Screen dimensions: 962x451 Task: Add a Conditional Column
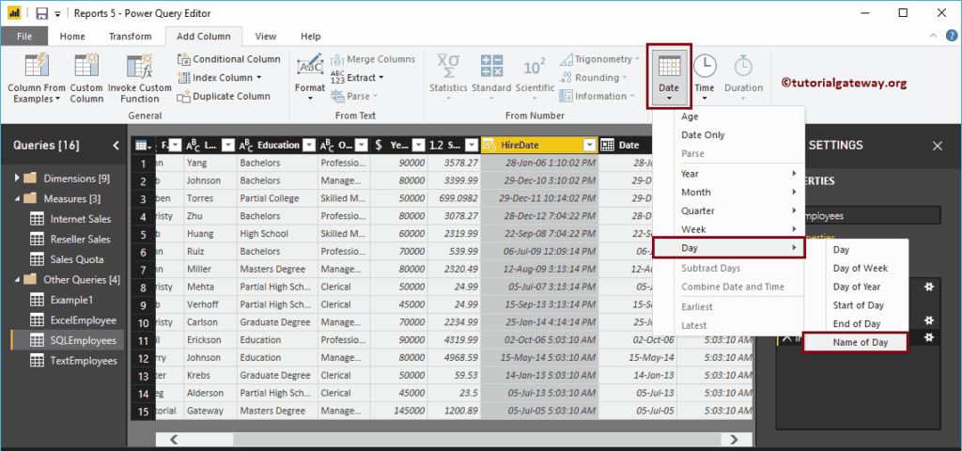(229, 59)
